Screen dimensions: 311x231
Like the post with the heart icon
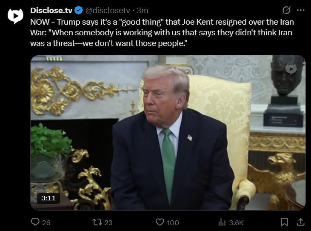(160, 222)
